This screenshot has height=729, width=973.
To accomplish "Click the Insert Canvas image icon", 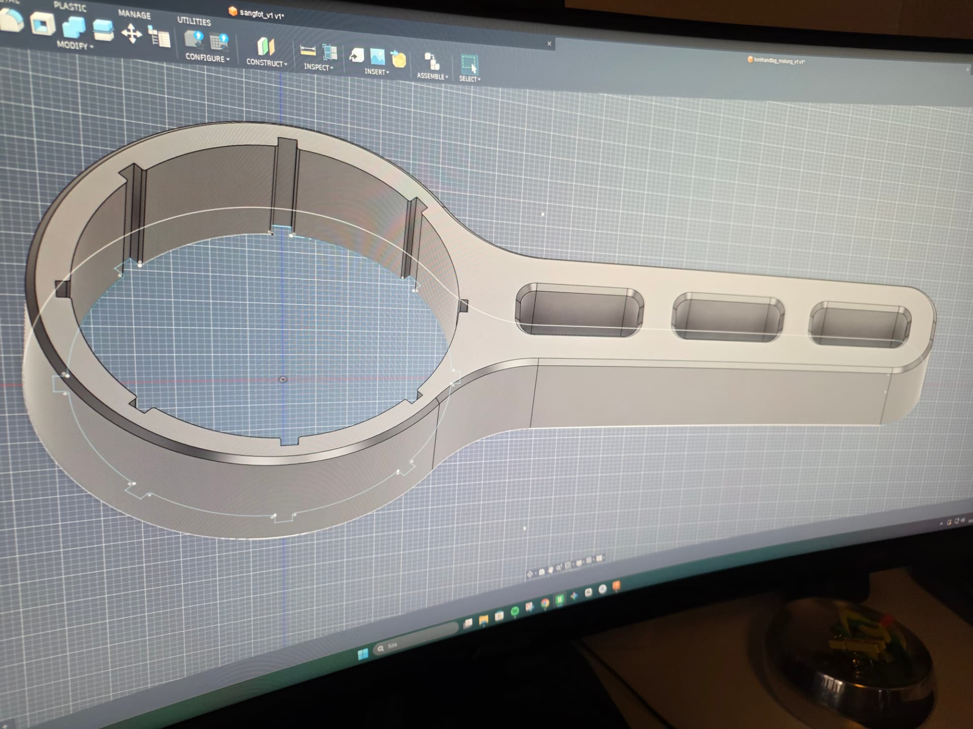I will point(378,57).
